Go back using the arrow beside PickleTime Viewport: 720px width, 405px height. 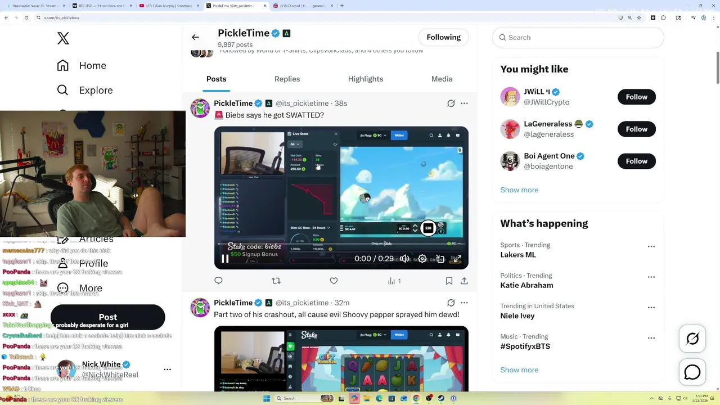pyautogui.click(x=195, y=37)
